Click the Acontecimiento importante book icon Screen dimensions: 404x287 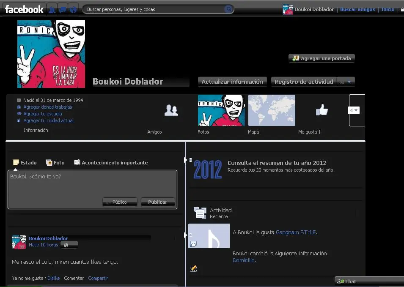pos(77,162)
